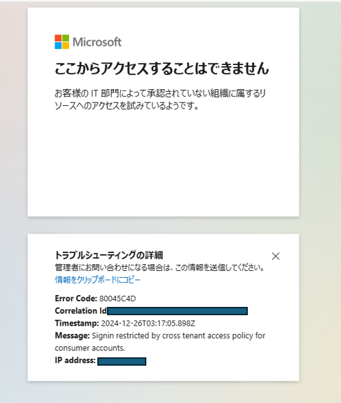Click the Message label
The image size is (341, 403).
pos(72,336)
